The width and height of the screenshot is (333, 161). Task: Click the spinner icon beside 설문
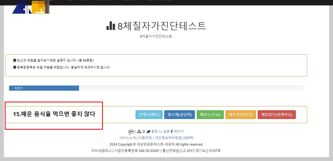coord(161,131)
